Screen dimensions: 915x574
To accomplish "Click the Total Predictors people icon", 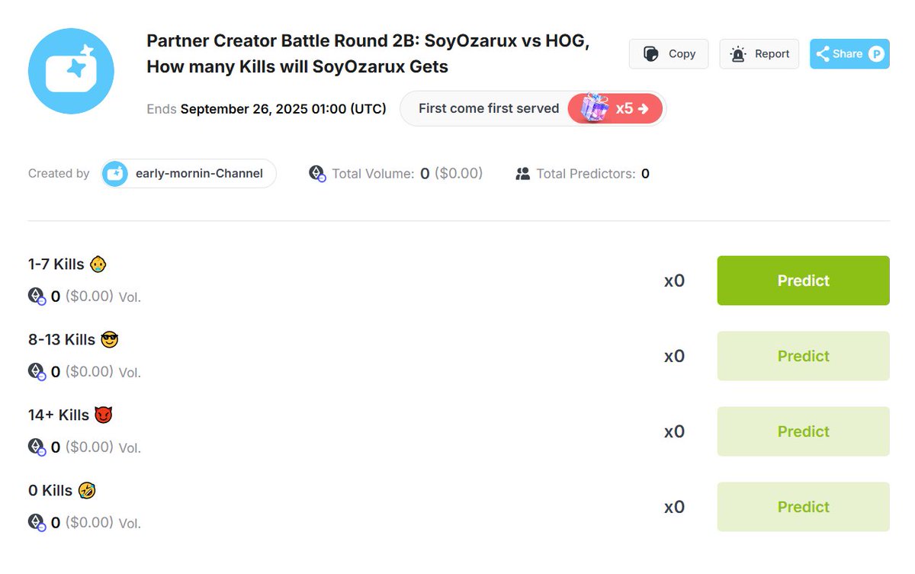I will coord(522,174).
